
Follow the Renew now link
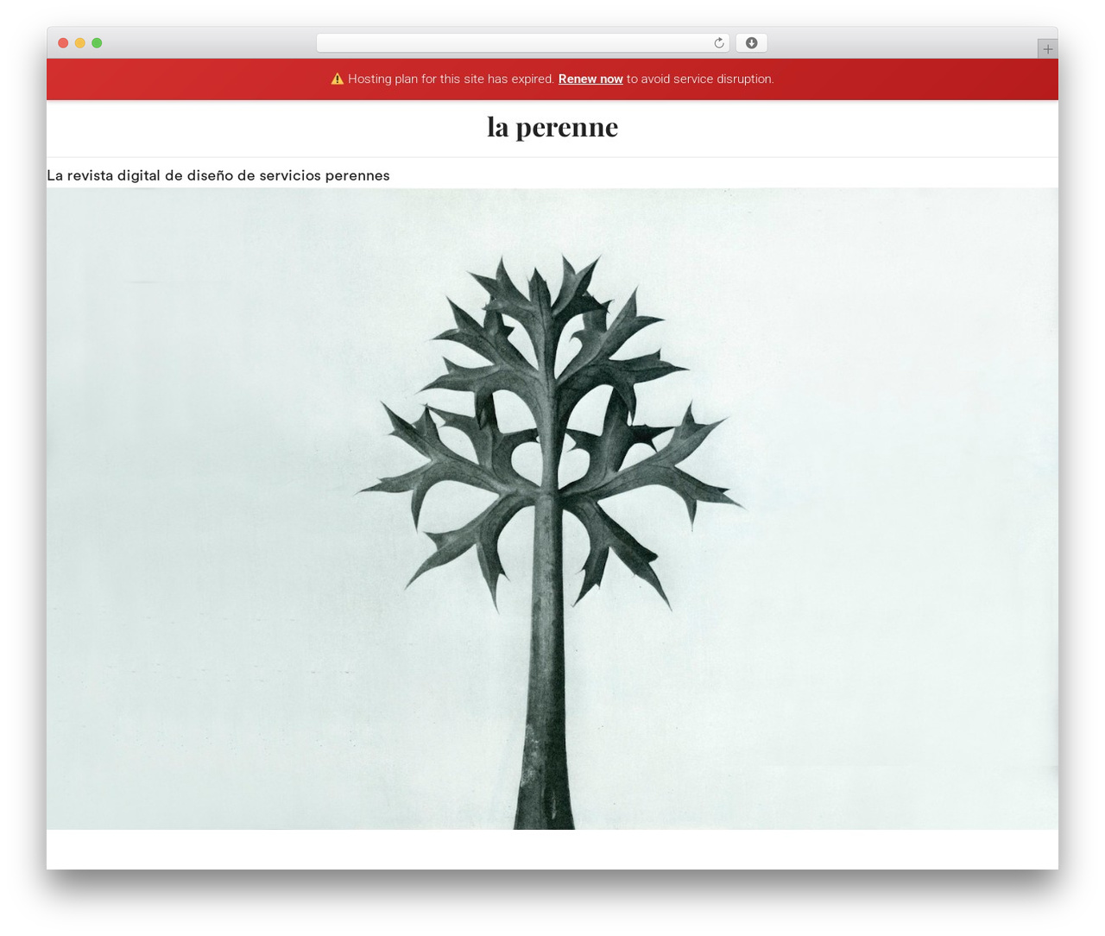coord(590,79)
